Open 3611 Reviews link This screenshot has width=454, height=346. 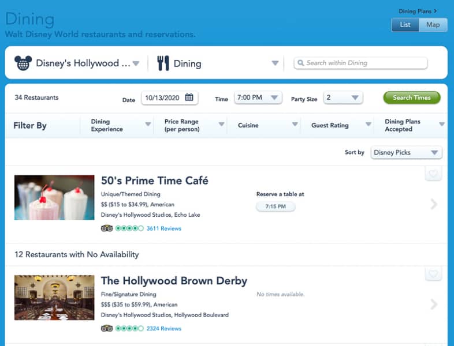(164, 228)
